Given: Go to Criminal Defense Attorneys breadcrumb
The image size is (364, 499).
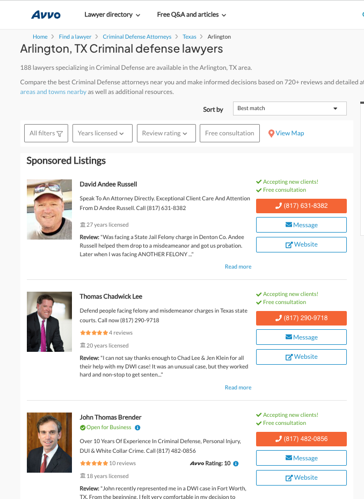Looking at the screenshot, I should [x=137, y=37].
